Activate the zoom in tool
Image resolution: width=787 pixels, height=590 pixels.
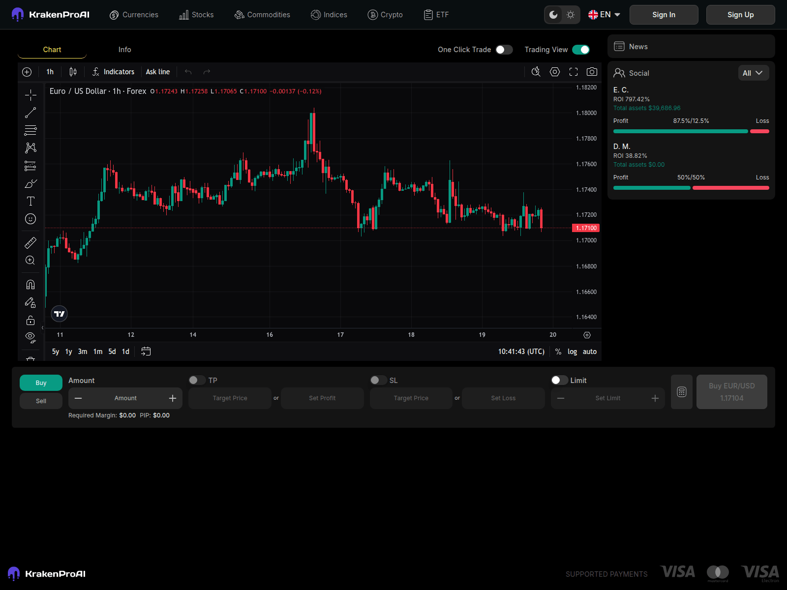(x=30, y=261)
